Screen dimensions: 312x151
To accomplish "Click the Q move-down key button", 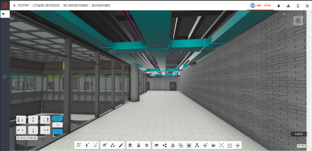I will coord(21,120).
